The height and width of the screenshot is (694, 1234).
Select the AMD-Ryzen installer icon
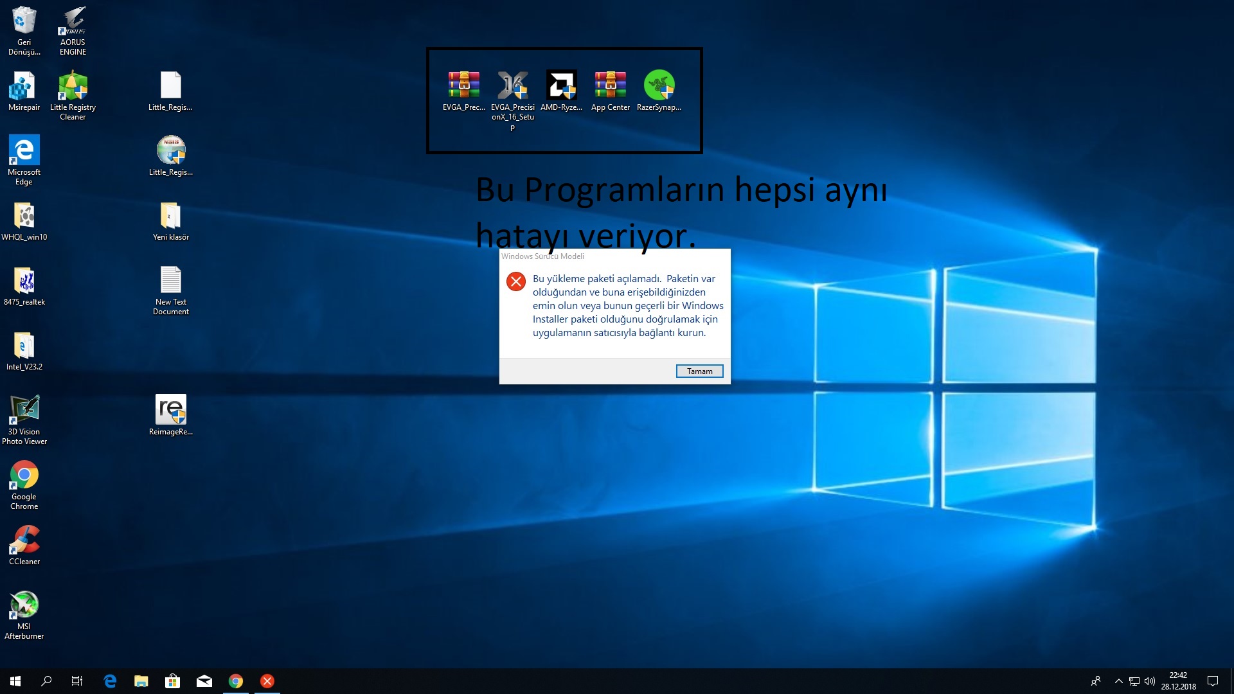(561, 91)
